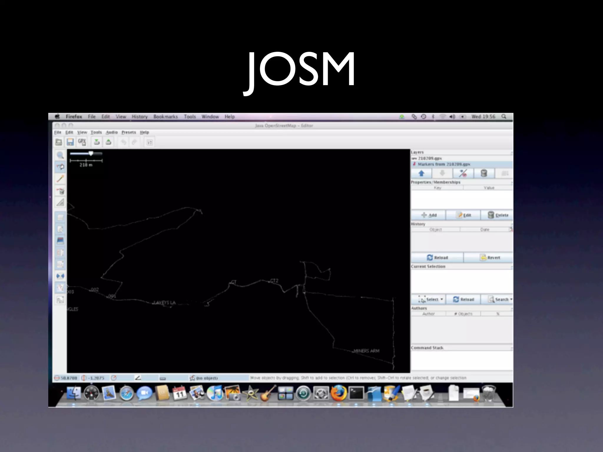
Task: Click the Undo arrow in toolbar
Action: (x=124, y=142)
